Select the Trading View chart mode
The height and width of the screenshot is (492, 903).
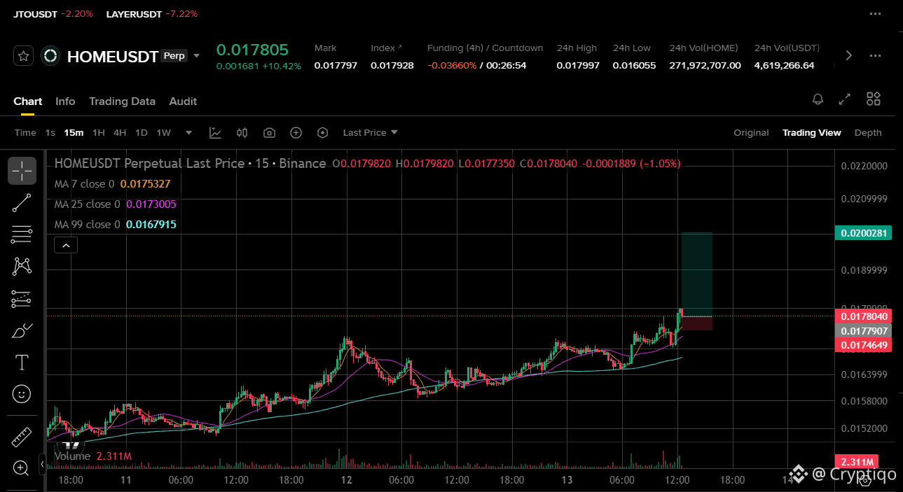click(811, 132)
